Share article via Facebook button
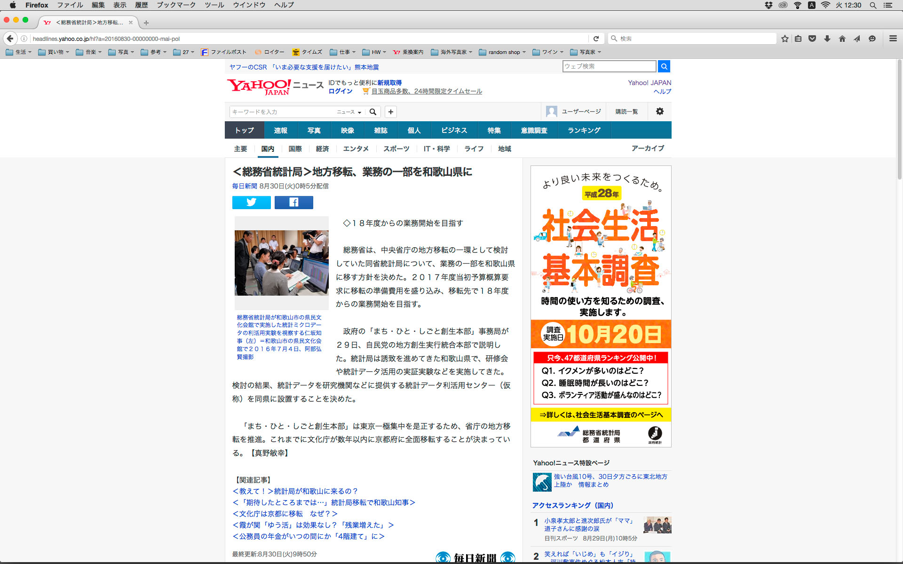903x564 pixels. [293, 202]
